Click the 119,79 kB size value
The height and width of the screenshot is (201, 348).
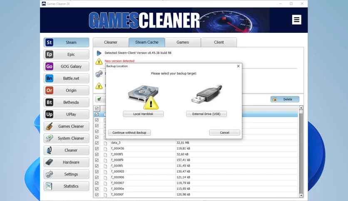[183, 183]
